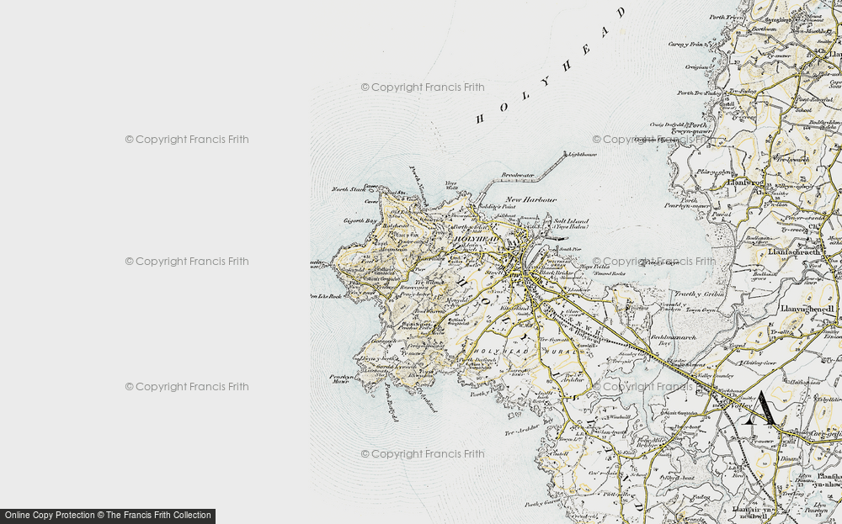Viewport: 842px width, 524px height.
Task: Select the 'Windmill' label
Action: [620, 416]
